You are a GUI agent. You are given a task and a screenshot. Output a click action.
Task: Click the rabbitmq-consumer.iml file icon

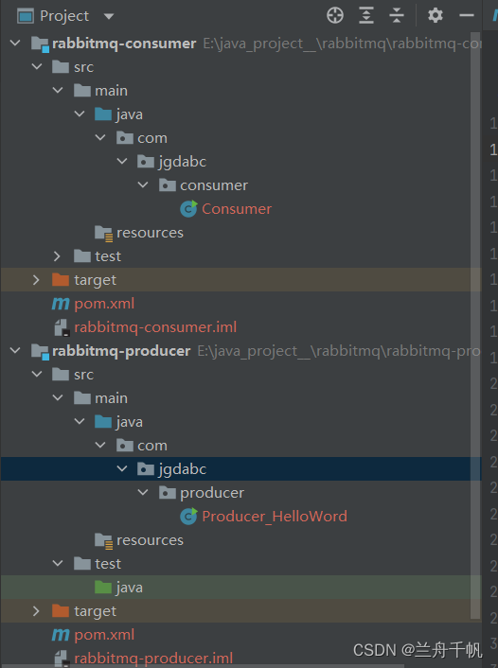[62, 327]
